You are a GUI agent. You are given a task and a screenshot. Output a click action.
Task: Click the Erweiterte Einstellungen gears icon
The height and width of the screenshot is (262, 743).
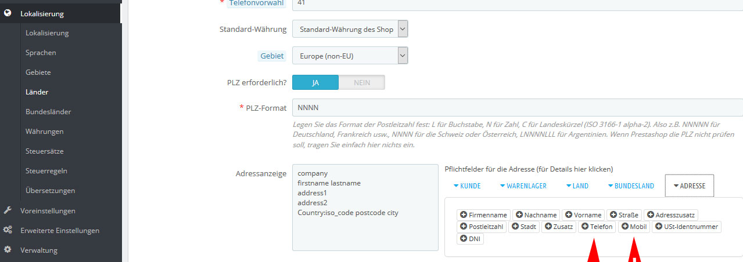click(8, 230)
